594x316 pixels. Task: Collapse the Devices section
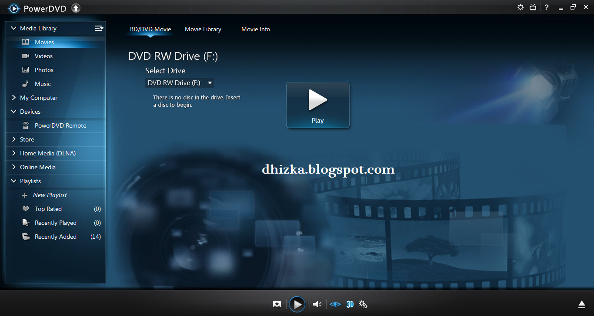click(x=13, y=112)
